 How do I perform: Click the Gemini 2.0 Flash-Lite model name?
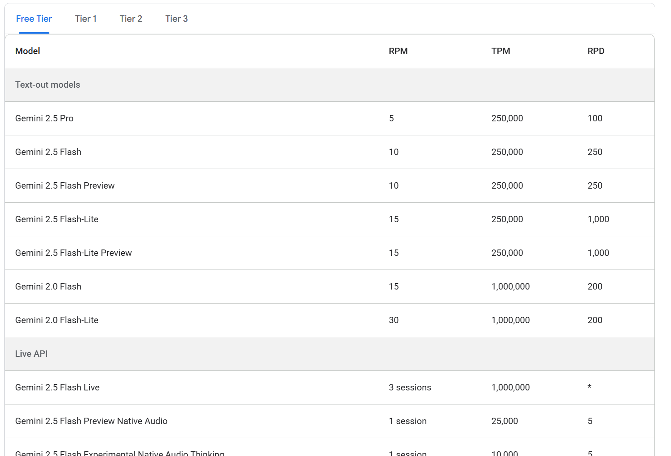(x=57, y=320)
